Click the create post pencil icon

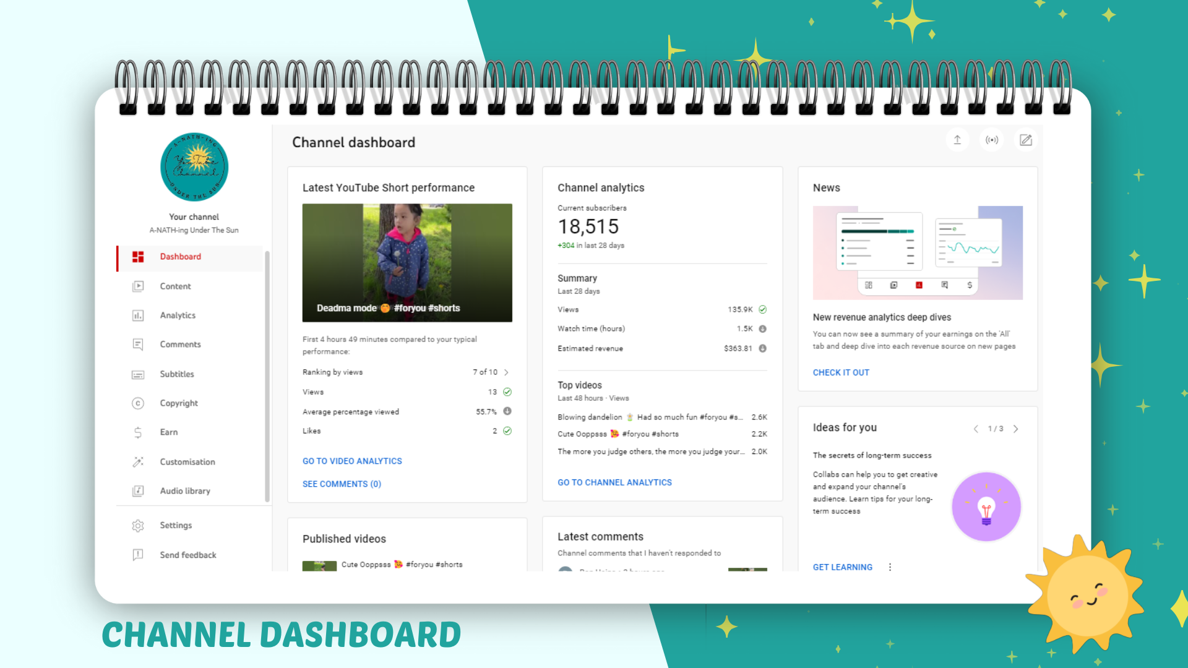pos(1026,140)
